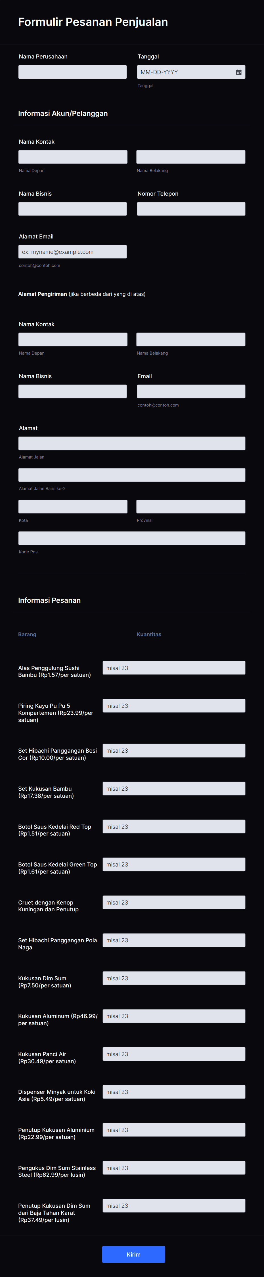Click quantity field for Kukusan Dim Sum
264x1277 pixels.
pyautogui.click(x=173, y=977)
